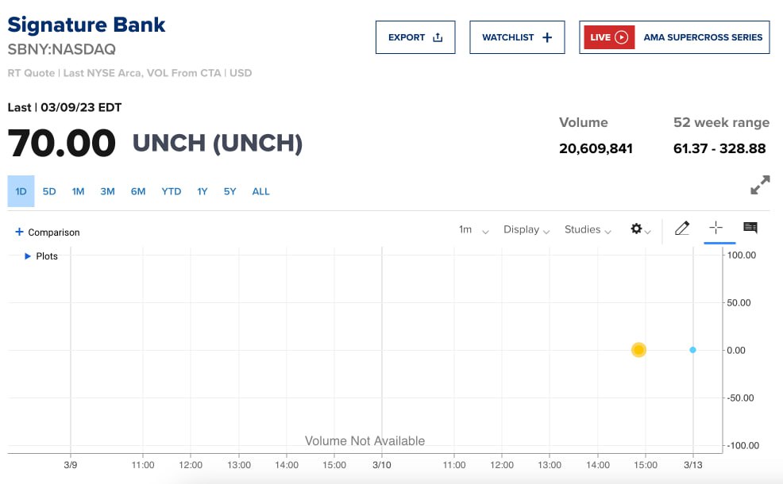The height and width of the screenshot is (484, 783).
Task: Open the Studies dropdown menu
Action: coord(588,230)
